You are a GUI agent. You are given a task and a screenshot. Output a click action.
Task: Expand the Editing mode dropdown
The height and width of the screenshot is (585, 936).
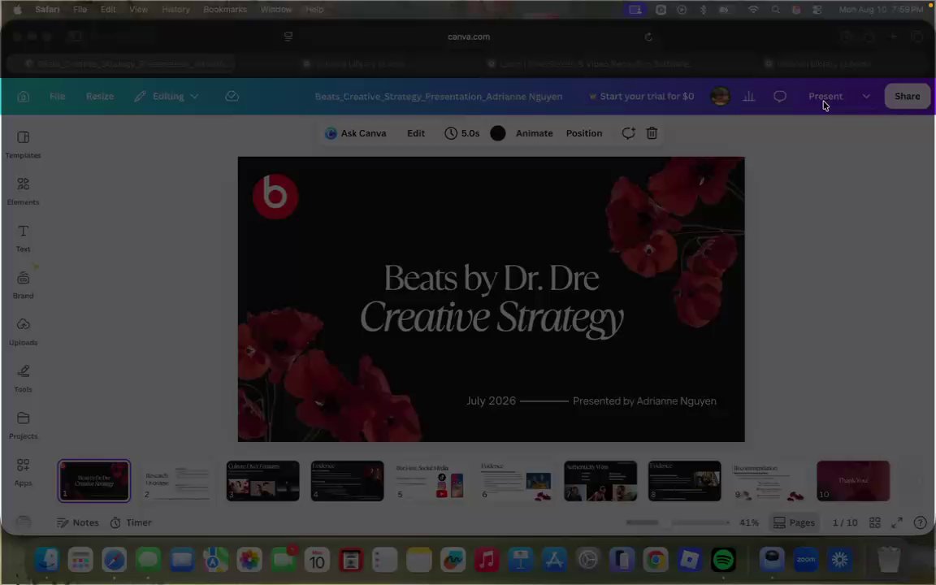pyautogui.click(x=166, y=96)
